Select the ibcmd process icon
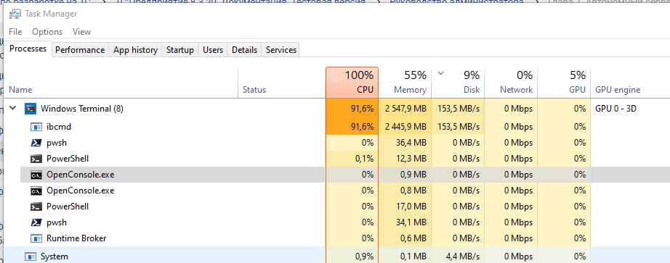The width and height of the screenshot is (670, 263). (x=36, y=127)
